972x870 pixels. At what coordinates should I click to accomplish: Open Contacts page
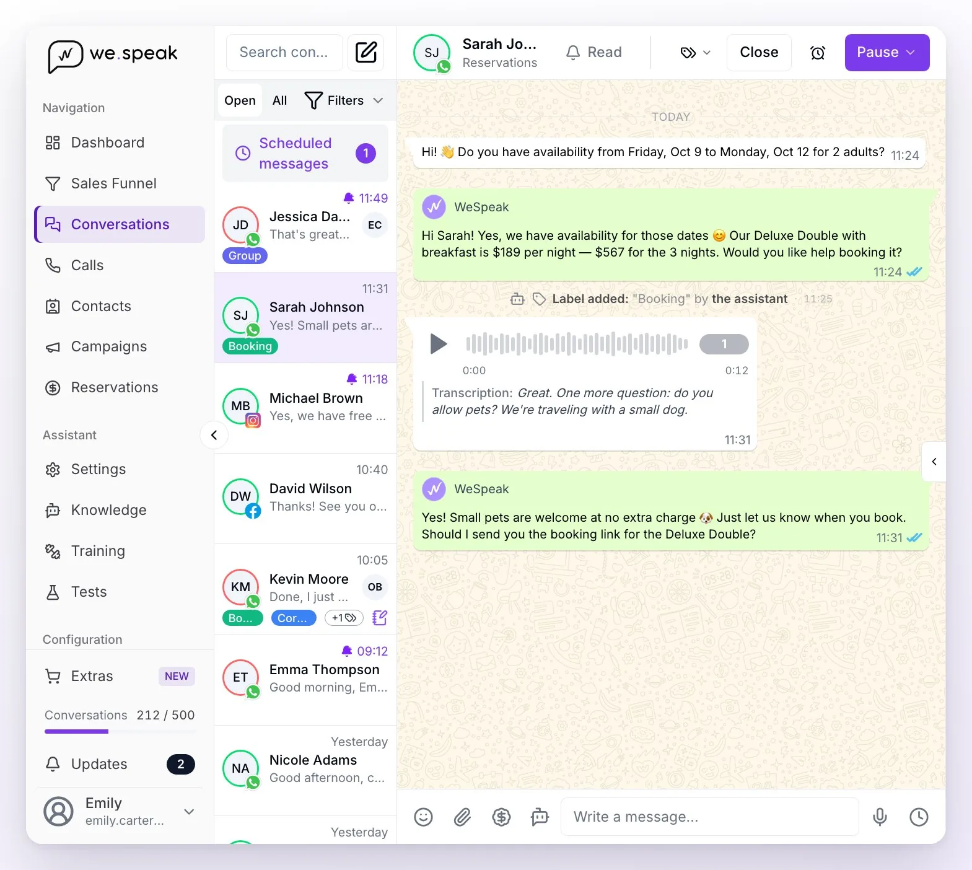click(120, 306)
